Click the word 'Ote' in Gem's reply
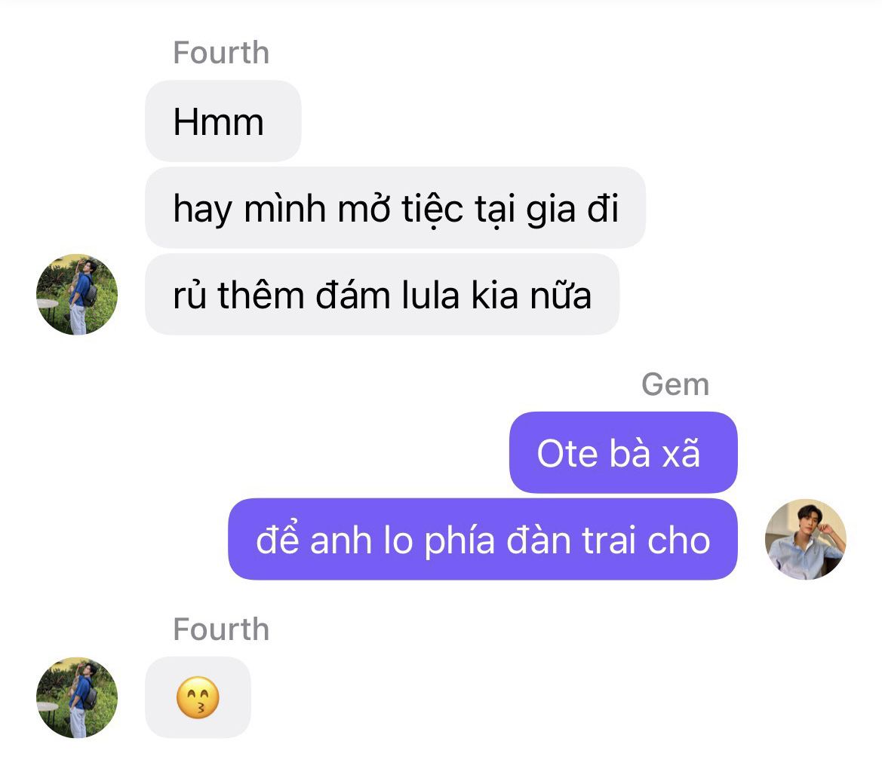The image size is (882, 781). pyautogui.click(x=567, y=453)
